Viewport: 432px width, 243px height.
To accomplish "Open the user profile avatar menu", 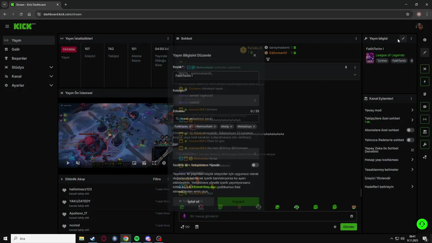I will coord(420,26).
